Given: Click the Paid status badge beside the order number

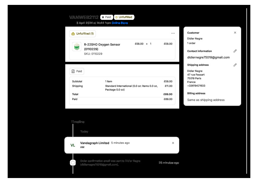Looking at the screenshot, I should 106,17.
